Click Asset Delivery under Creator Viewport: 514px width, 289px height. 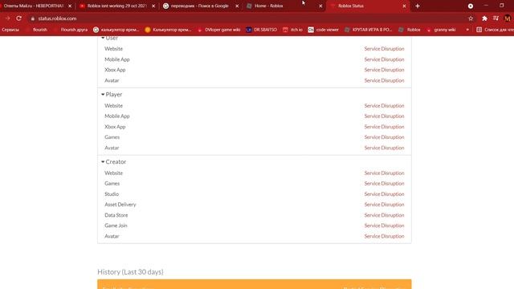point(120,205)
